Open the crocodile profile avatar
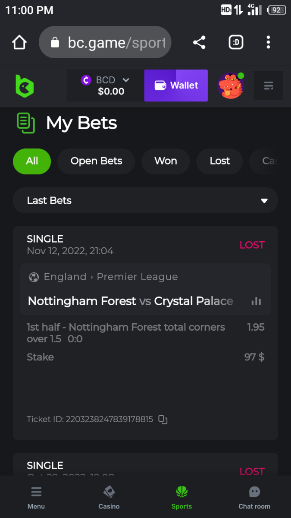This screenshot has width=291, height=518. point(231,85)
